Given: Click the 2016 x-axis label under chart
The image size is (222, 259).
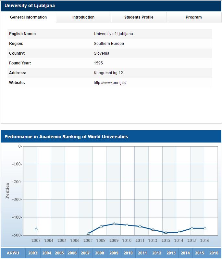Looking at the screenshot, I should 205,240.
